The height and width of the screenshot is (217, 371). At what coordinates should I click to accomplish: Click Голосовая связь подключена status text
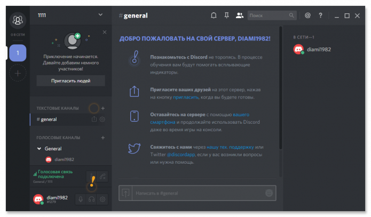55,174
